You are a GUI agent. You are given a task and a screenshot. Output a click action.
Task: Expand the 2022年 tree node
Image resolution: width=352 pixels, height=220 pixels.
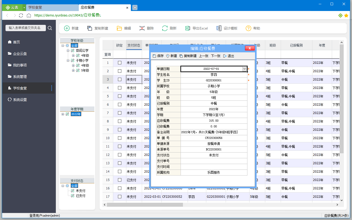63,114
